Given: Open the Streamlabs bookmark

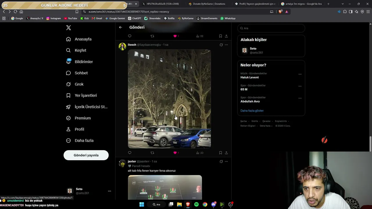Looking at the screenshot, I should (x=152, y=18).
